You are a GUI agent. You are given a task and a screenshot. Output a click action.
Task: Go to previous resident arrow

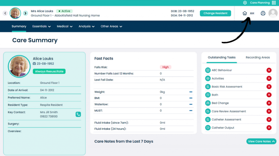[x=5, y=13]
